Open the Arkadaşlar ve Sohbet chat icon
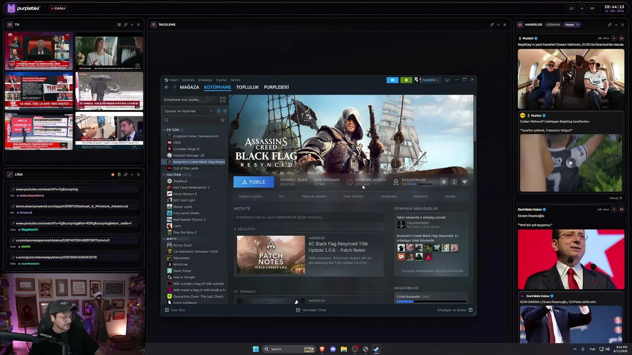The image size is (632, 355). (471, 310)
